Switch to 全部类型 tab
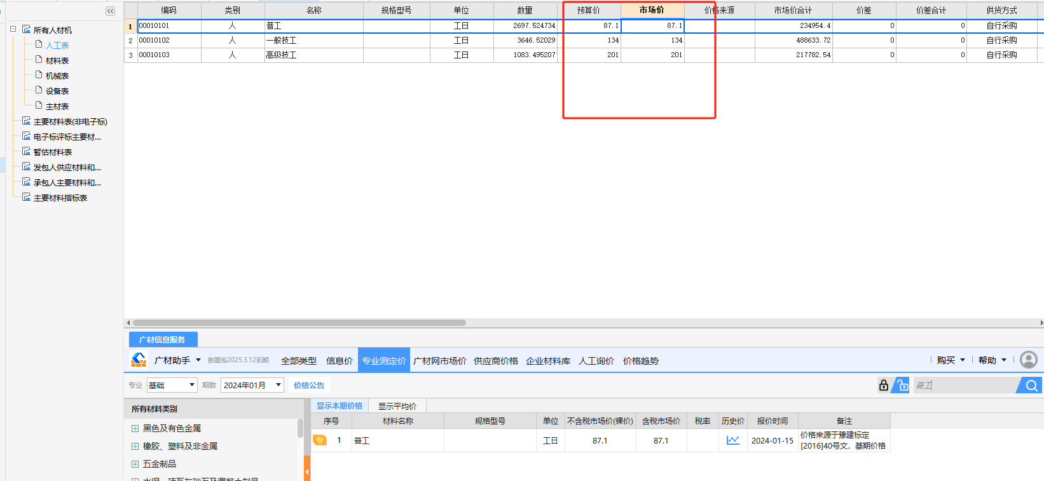The image size is (1044, 481). pos(299,361)
